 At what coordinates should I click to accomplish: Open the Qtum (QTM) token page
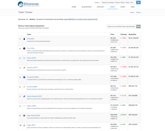coord(31,58)
